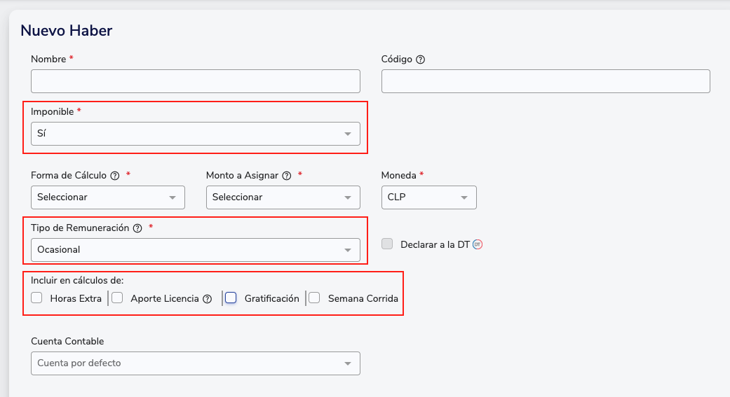Click help icon beside Tipo de Remuneración
Image resolution: width=730 pixels, height=397 pixels.
137,228
